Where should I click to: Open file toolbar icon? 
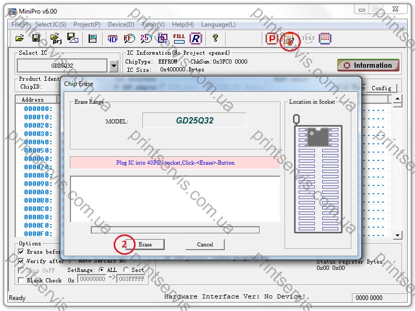click(20, 39)
